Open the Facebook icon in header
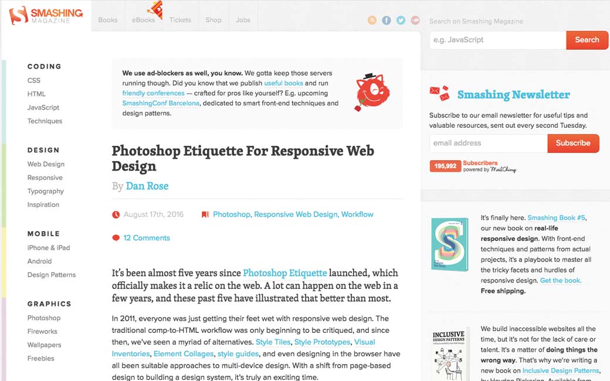Screen dimensions: 610x381 [387, 20]
